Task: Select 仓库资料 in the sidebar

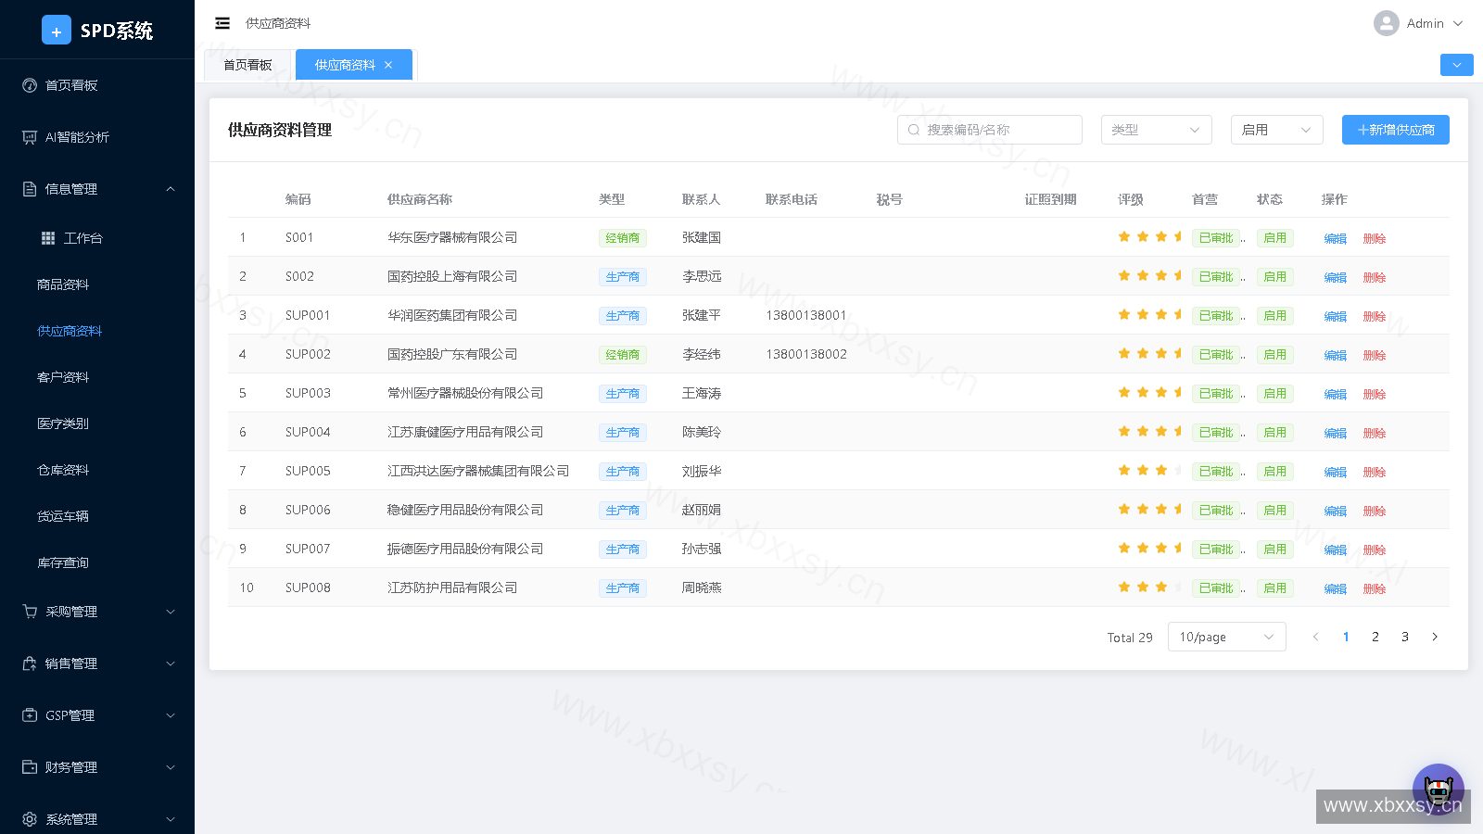Action: [x=97, y=470]
